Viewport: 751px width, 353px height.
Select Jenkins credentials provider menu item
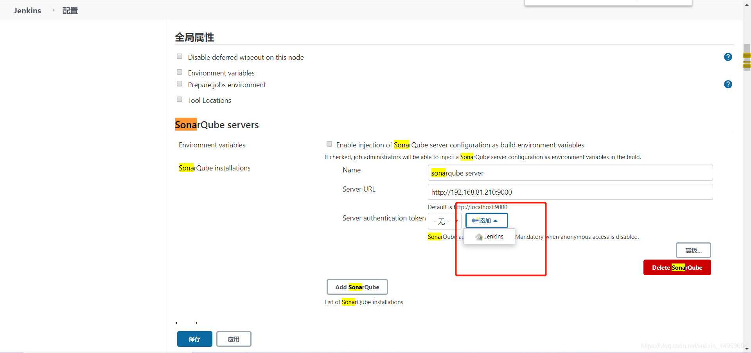point(489,237)
